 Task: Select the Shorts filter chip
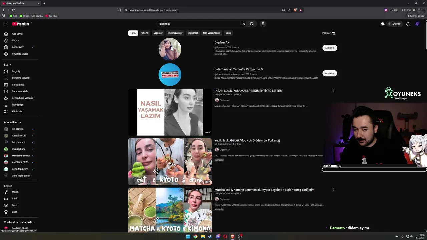(145, 33)
